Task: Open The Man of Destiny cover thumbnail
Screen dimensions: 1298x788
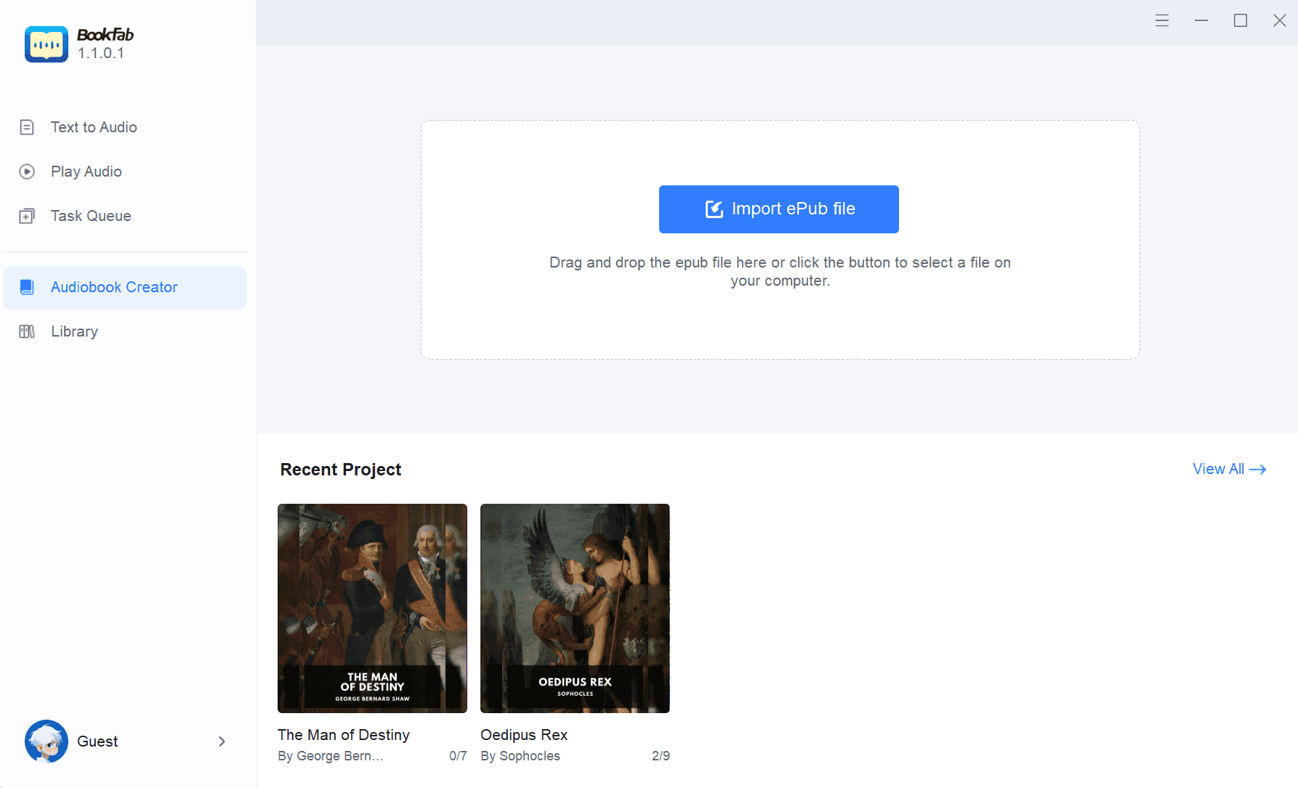Action: (372, 608)
